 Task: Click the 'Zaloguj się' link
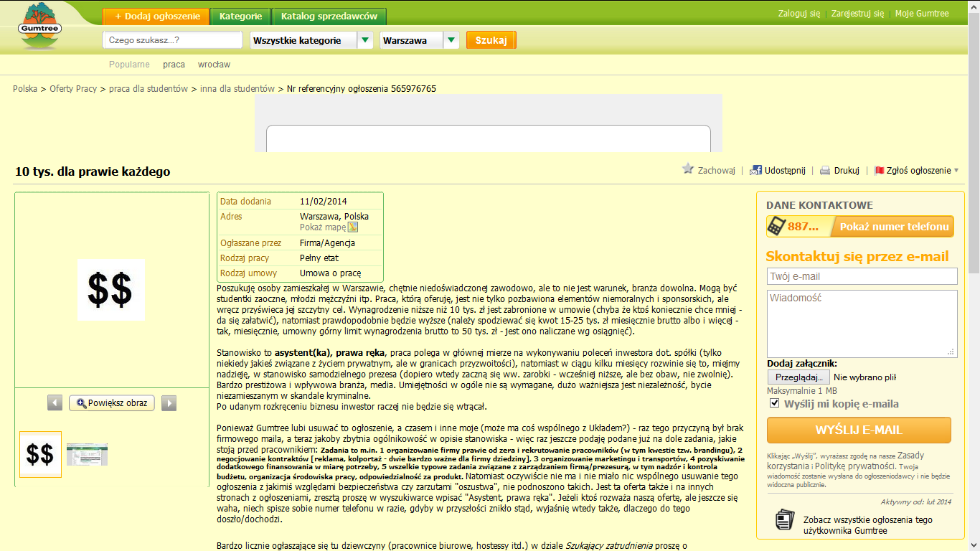click(798, 14)
